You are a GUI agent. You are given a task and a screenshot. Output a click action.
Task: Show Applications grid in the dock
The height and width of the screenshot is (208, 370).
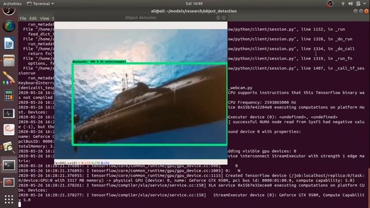(9, 199)
